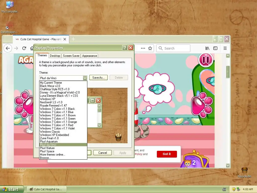
Task: Open the DataWagon desktop shortcut
Action: (9, 28)
